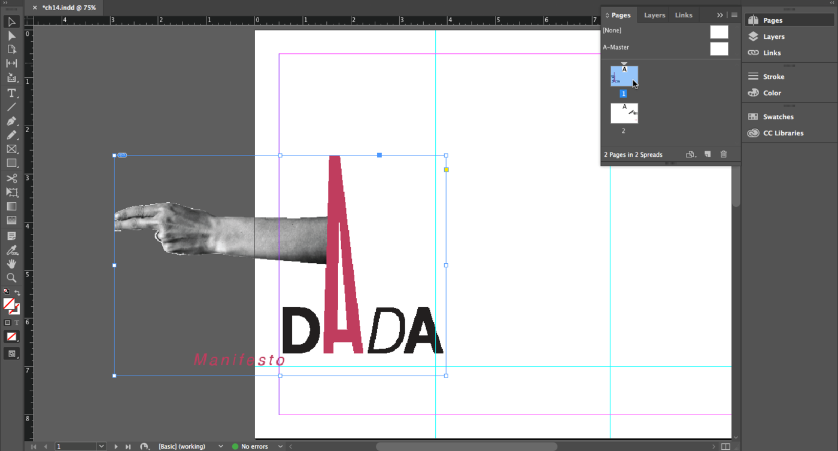The width and height of the screenshot is (838, 451).
Task: Select the Pen tool in toolbar
Action: (x=11, y=121)
